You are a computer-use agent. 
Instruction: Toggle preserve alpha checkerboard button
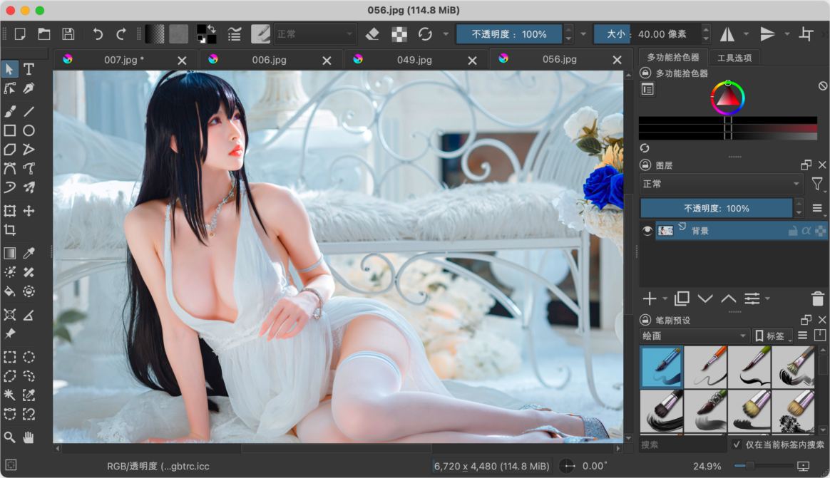pos(399,34)
